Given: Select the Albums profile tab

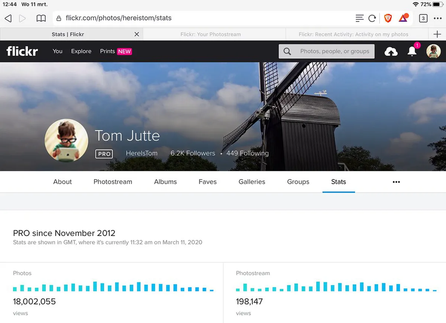Looking at the screenshot, I should click(165, 182).
